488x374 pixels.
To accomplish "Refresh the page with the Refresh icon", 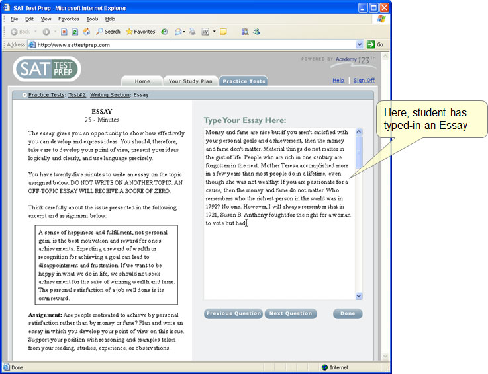I will click(75, 32).
